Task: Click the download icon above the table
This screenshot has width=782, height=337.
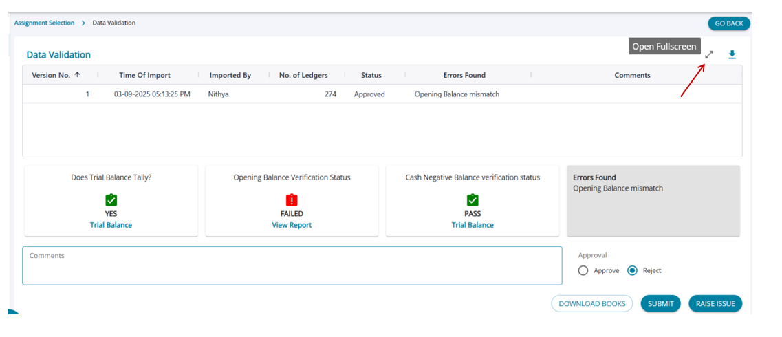Action: click(x=732, y=54)
